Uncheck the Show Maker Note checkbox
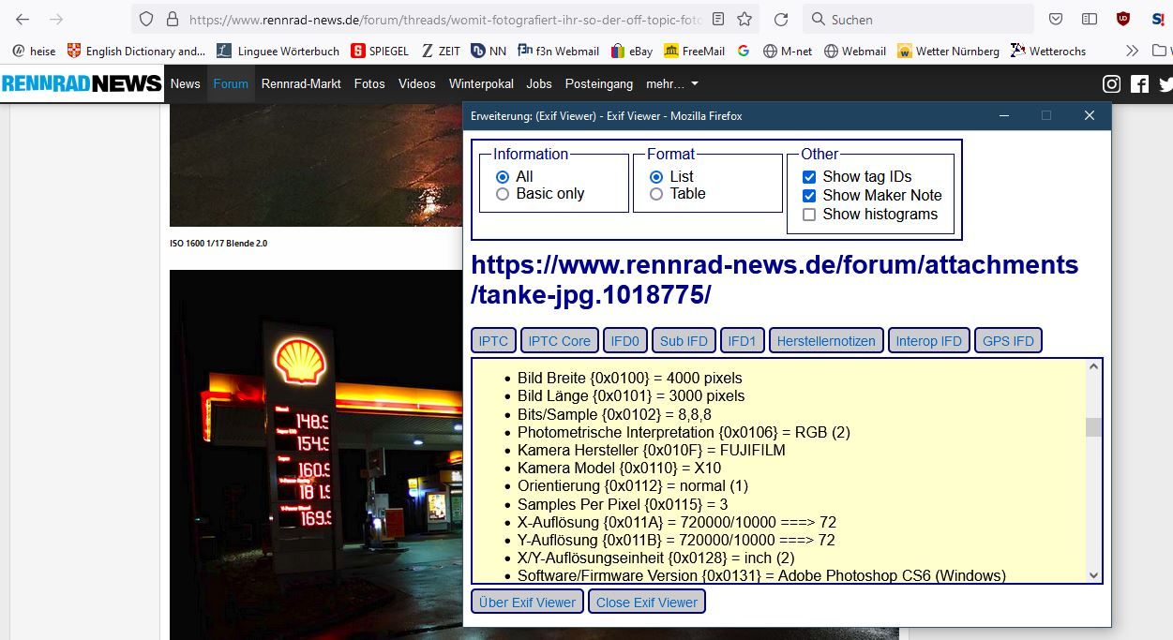Screen dimensions: 1173x640 (x=809, y=196)
